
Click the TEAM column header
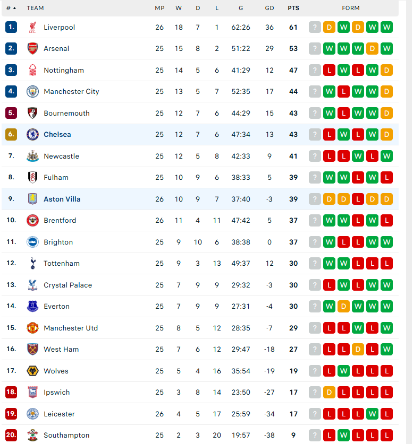[35, 8]
